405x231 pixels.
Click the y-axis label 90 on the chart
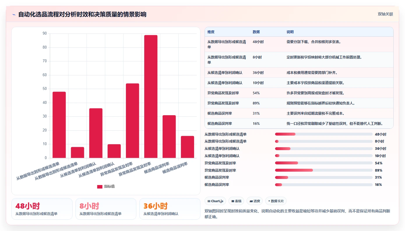point(45,33)
